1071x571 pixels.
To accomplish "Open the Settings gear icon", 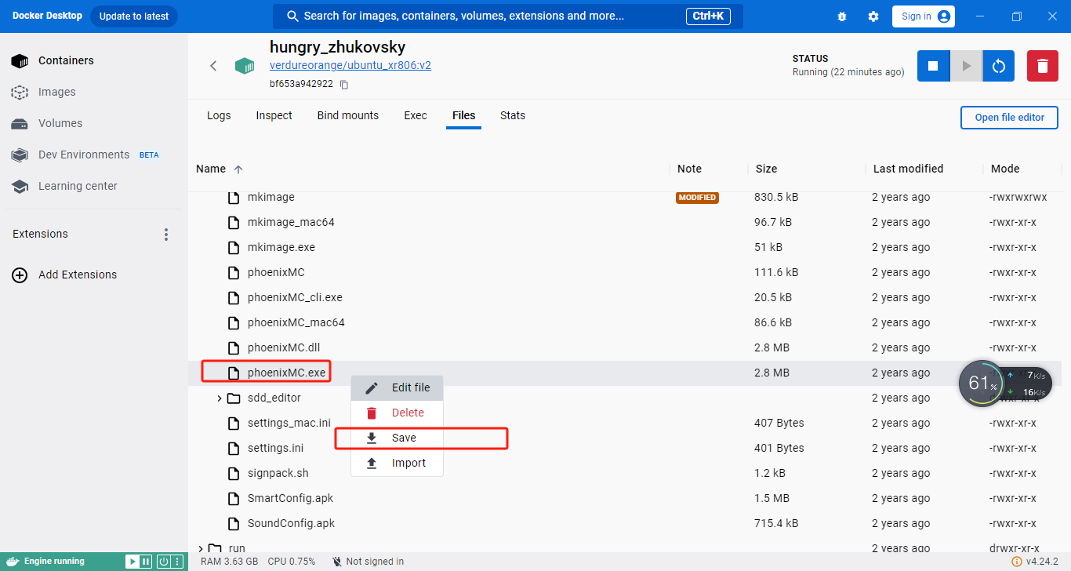I will [873, 16].
